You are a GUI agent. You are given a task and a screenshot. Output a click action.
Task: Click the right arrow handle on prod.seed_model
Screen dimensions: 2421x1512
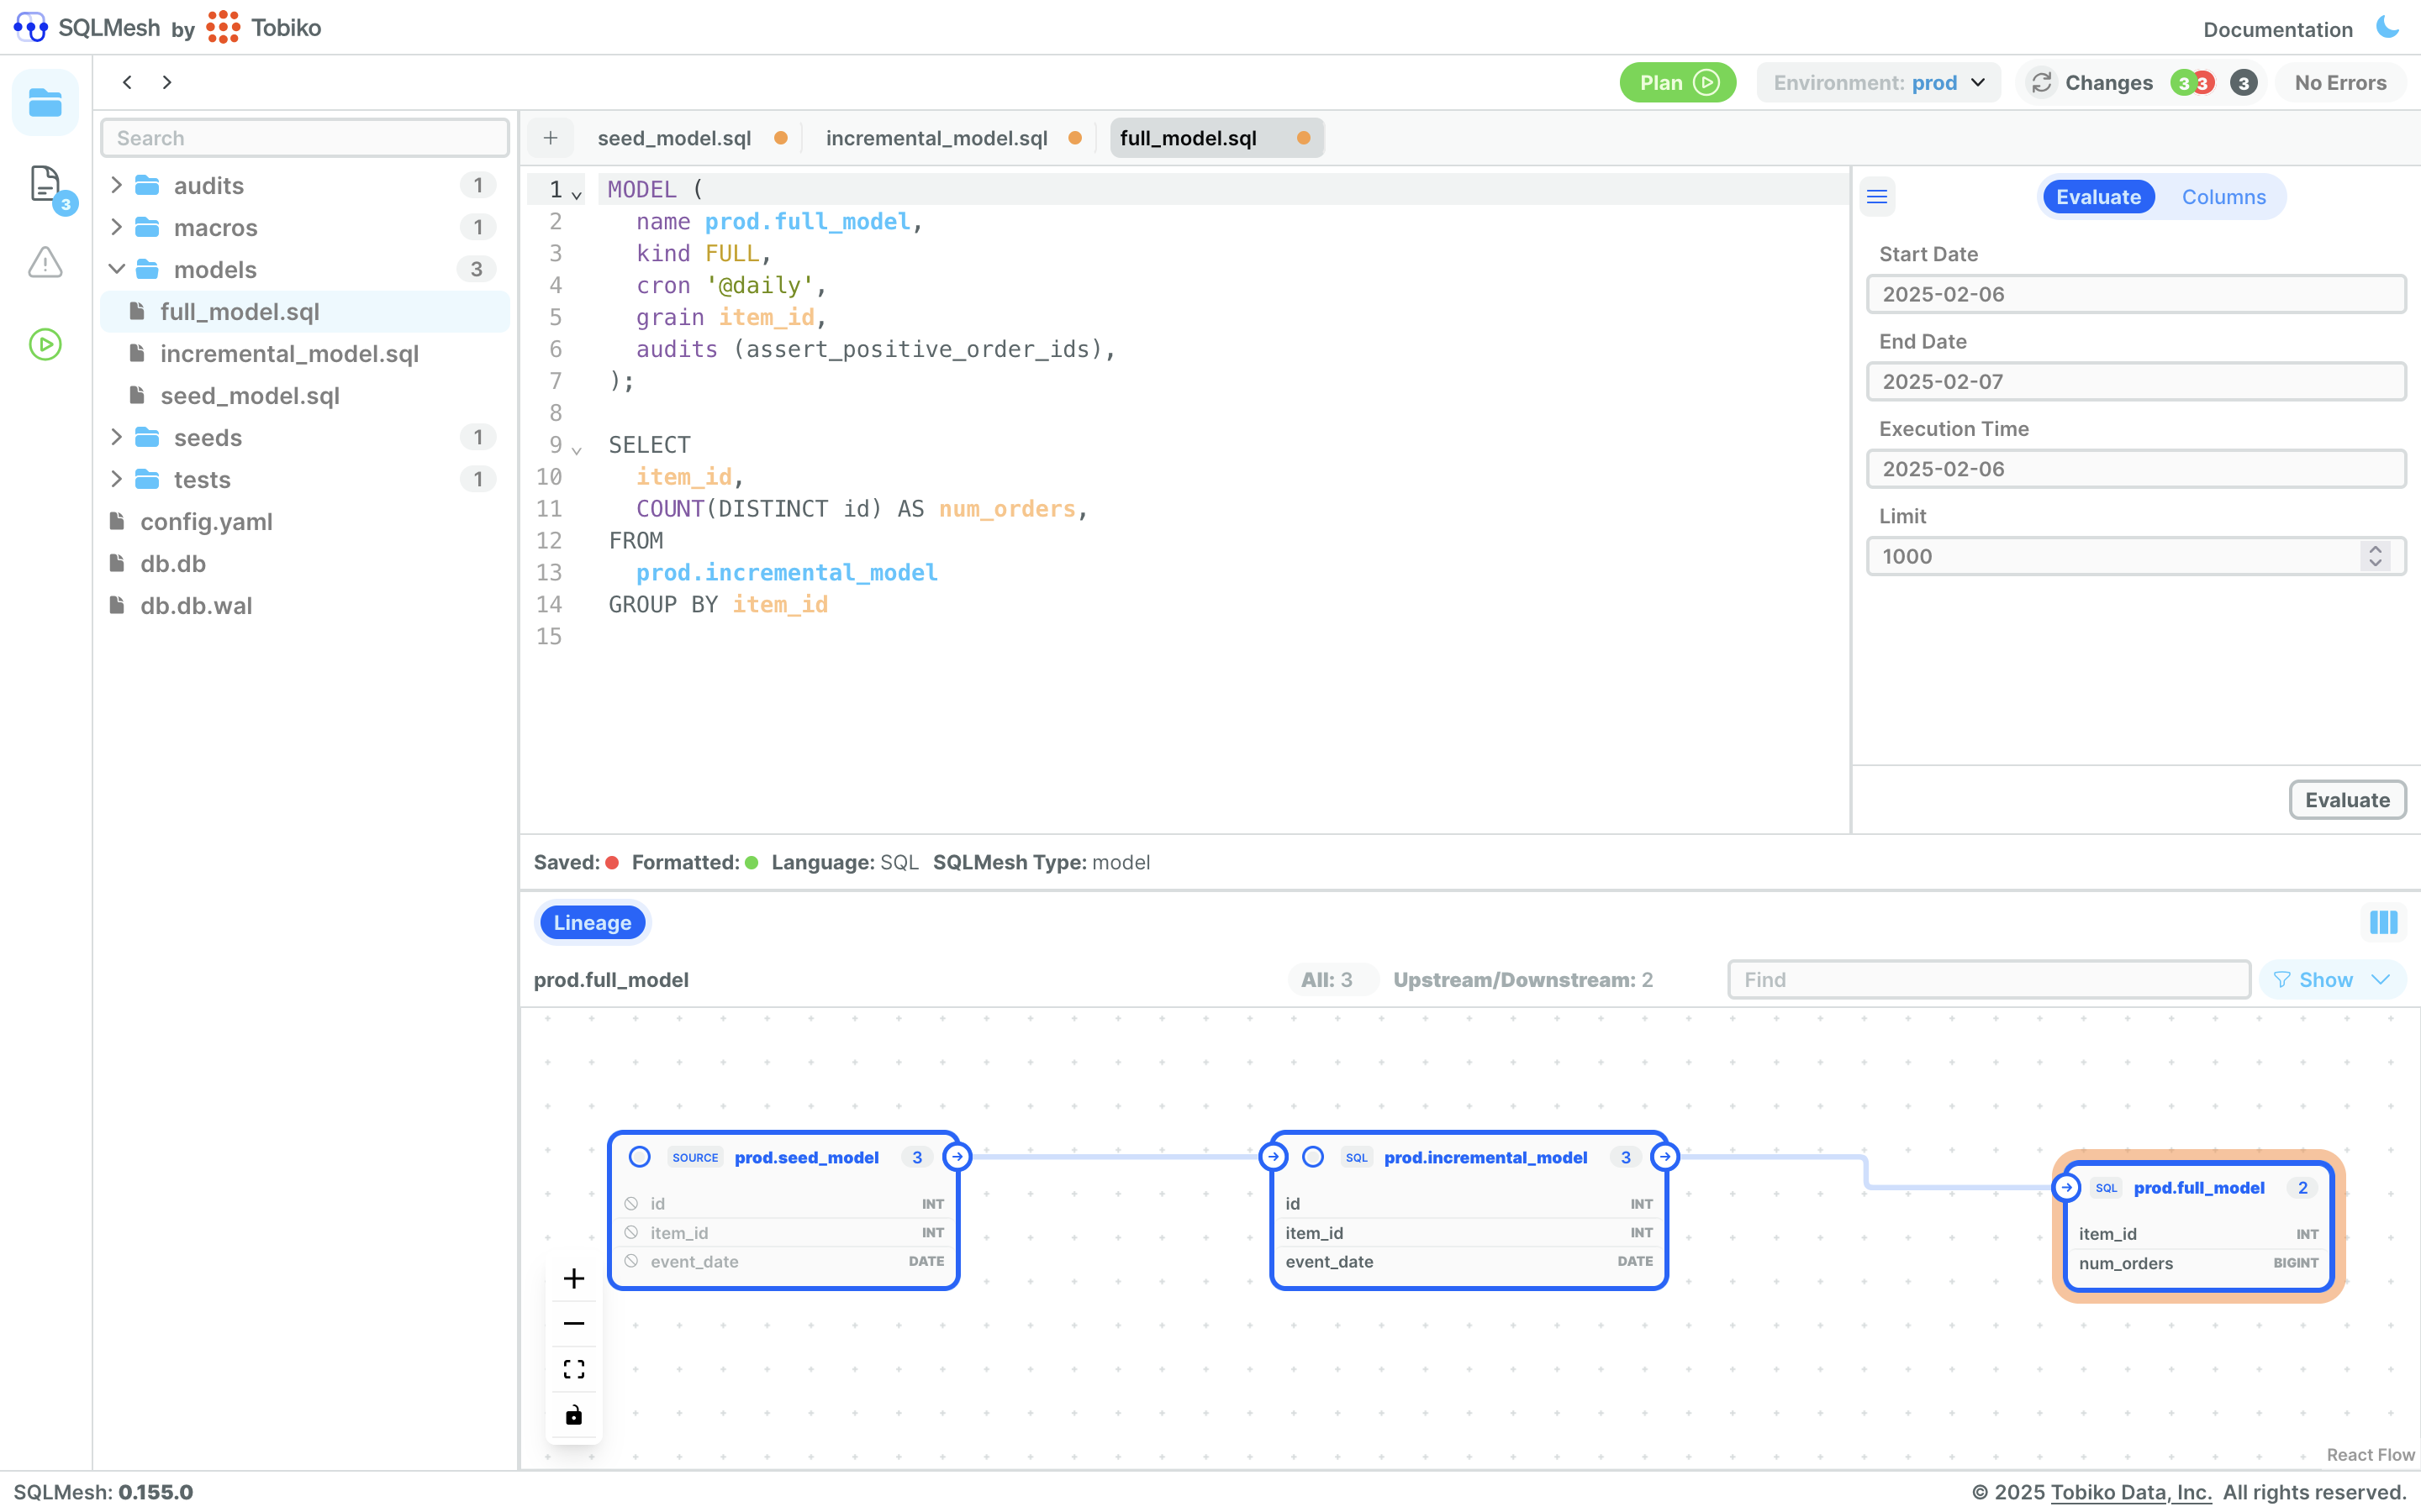pos(957,1157)
